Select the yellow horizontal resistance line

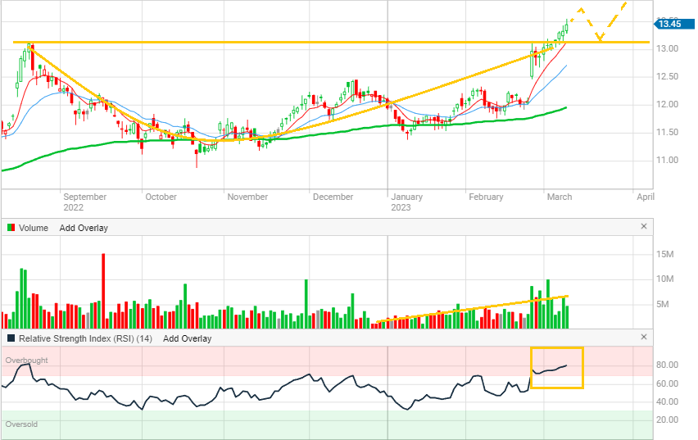tap(328, 42)
